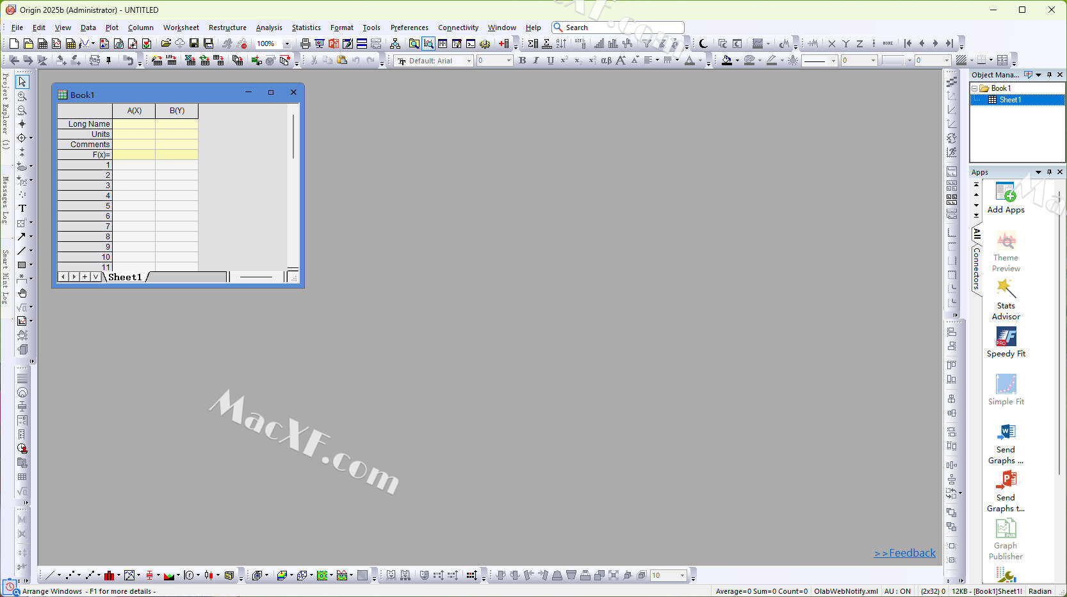1067x597 pixels.
Task: Select the Data Reader crosshair tool
Action: (x=22, y=138)
